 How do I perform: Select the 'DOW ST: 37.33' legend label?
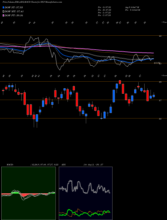pyautogui.click(x=14, y=7)
